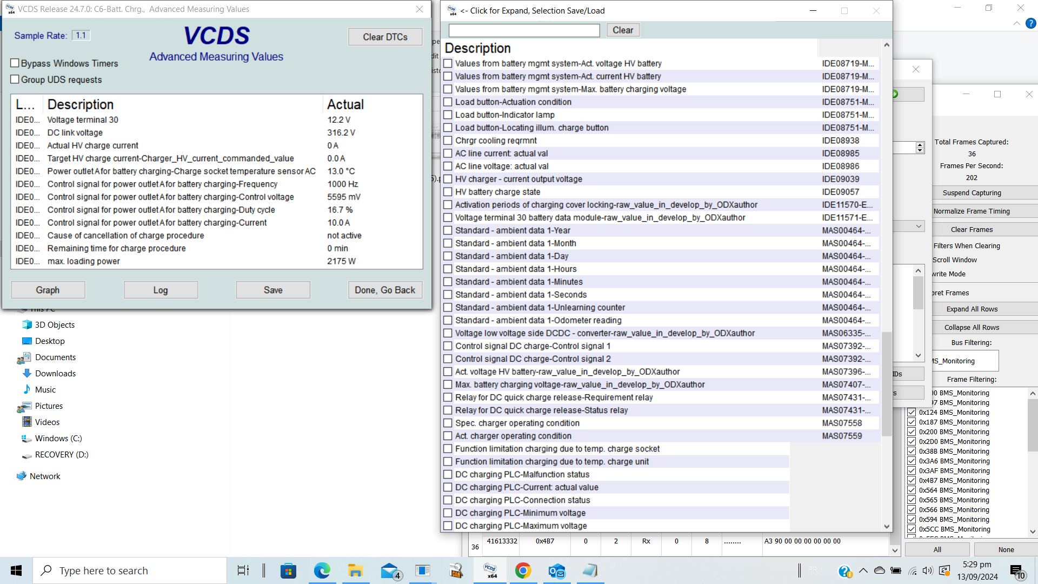Click the Downloads folder in the navigation pane

coord(55,374)
